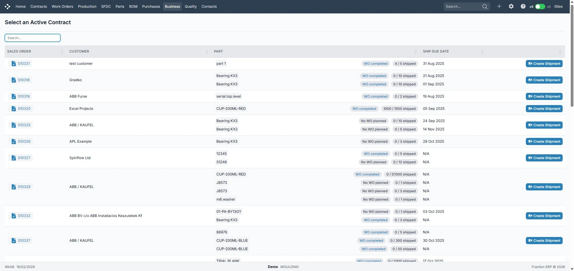Click the Fraction ERP logo icon

7,7
